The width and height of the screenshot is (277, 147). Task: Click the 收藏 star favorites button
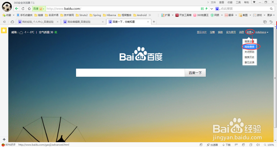coord(7,15)
